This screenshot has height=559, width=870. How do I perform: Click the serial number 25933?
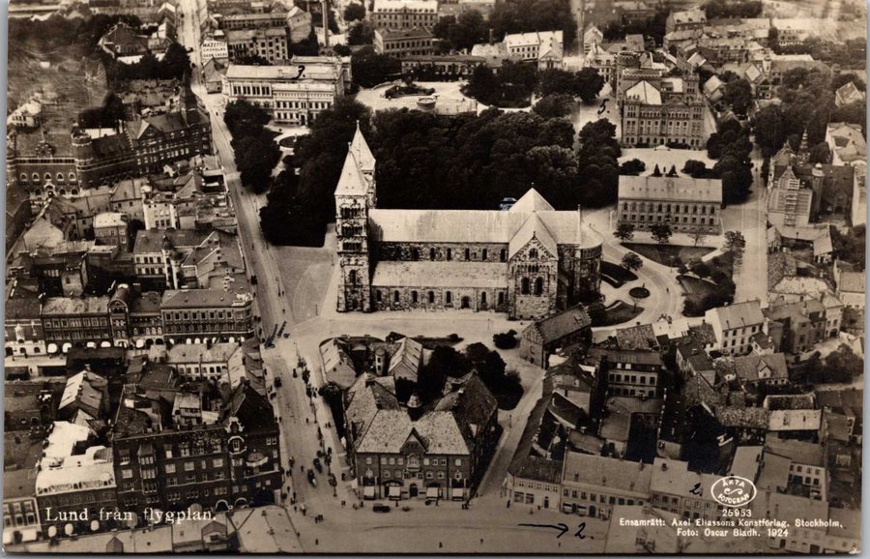pos(737,513)
